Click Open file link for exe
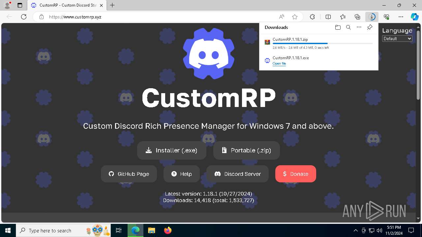Viewport: 422px width, 237px height. coord(279,64)
